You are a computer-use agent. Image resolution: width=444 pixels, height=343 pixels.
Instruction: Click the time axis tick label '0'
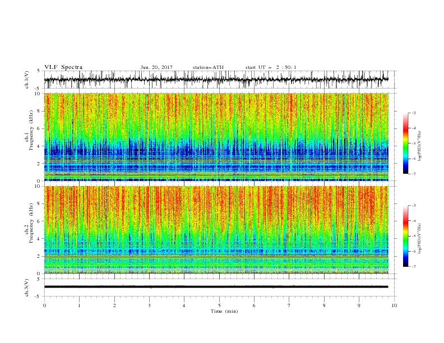point(44,305)
